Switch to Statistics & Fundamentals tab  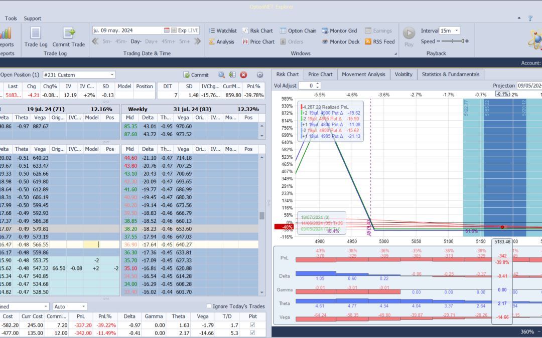click(450, 74)
